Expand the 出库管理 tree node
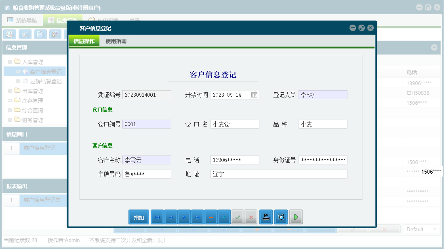Viewport: 444px width, 249px height. (9, 91)
